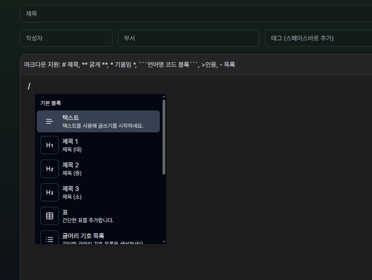The height and width of the screenshot is (280, 372).
Task: Click the H2 heading block icon
Action: click(50, 169)
